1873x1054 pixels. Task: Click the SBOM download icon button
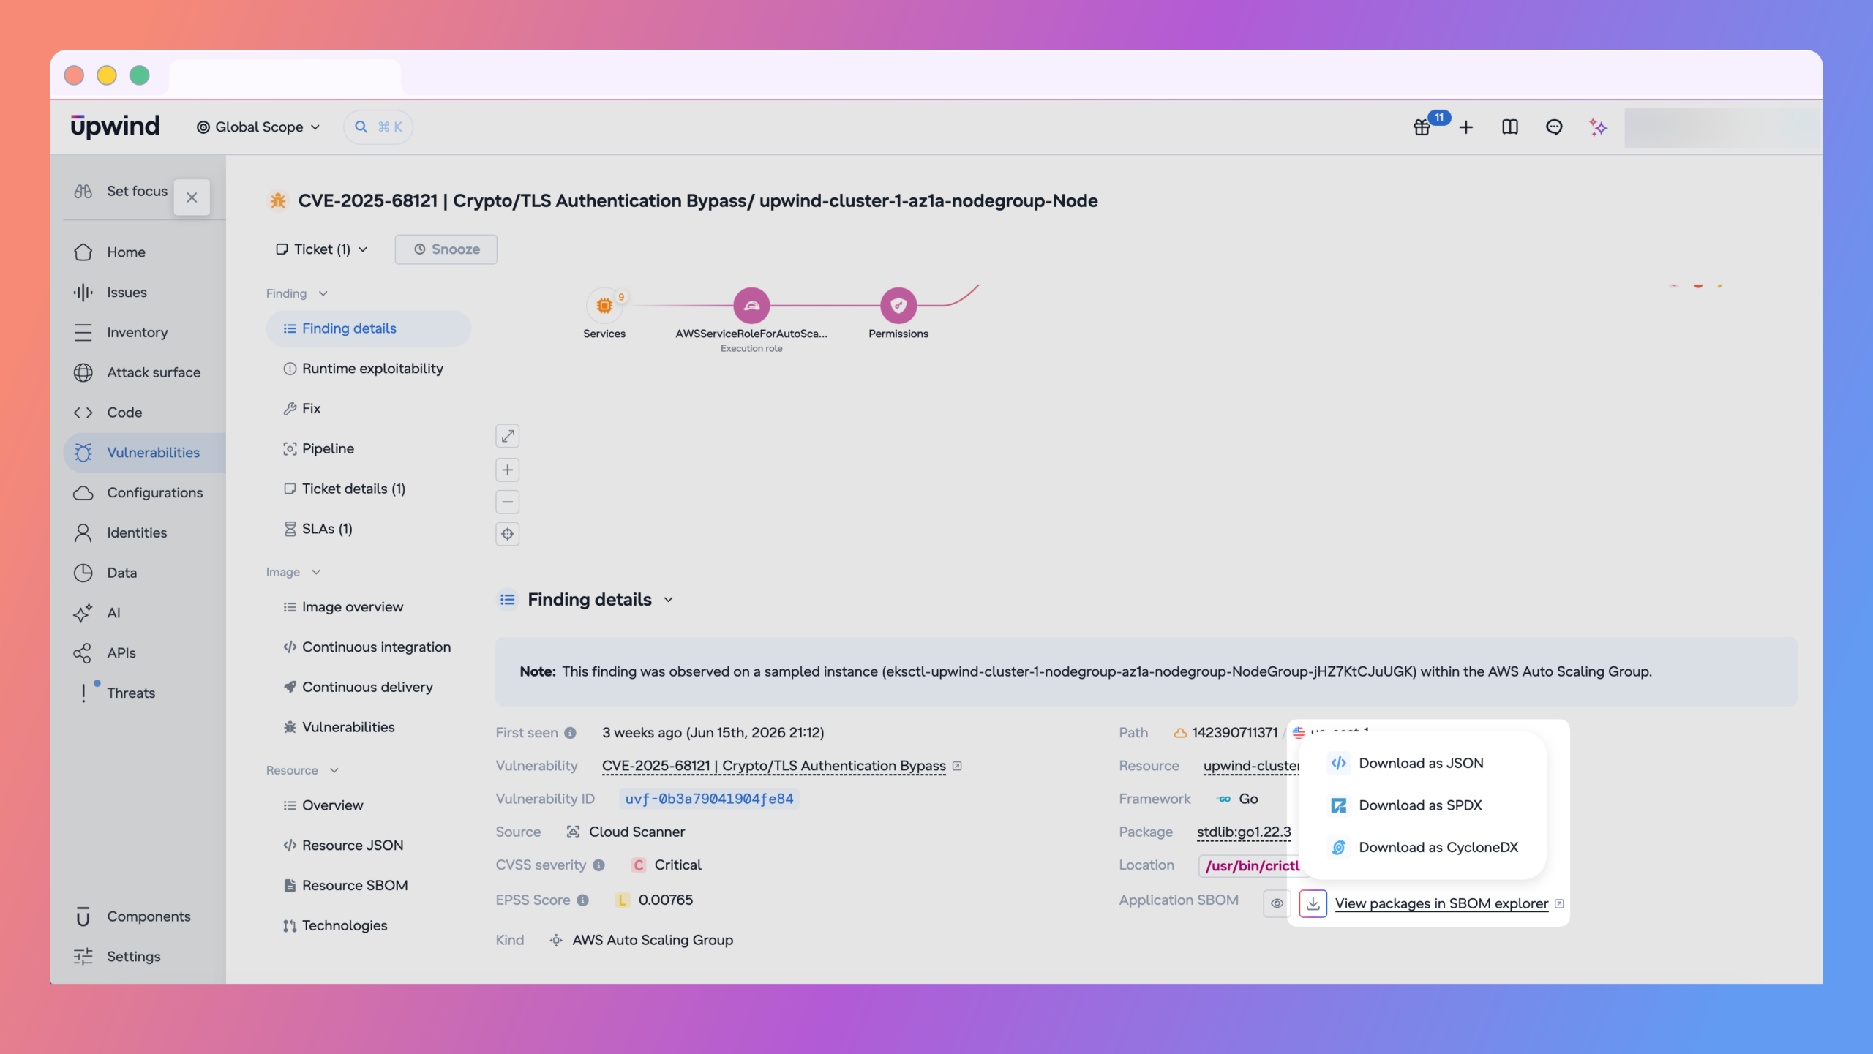1313,903
